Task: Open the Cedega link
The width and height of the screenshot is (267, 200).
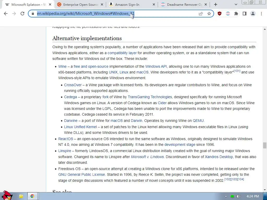Action: pyautogui.click(x=70, y=97)
